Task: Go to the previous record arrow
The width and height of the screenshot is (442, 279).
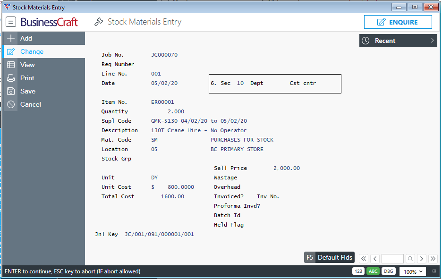Action: (x=375, y=258)
